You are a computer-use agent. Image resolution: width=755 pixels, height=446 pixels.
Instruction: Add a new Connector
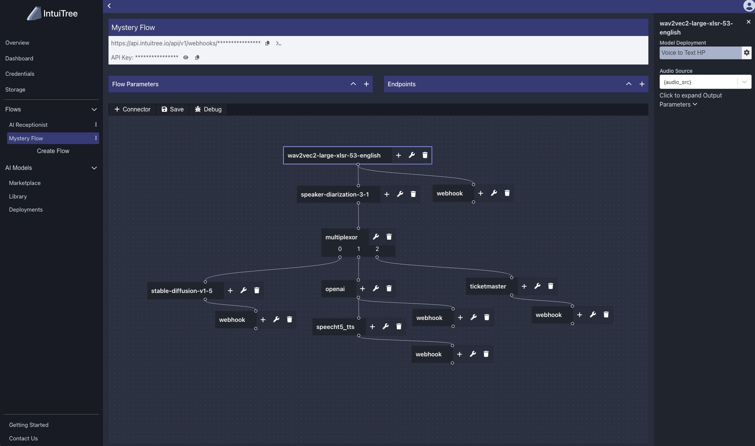coord(132,109)
